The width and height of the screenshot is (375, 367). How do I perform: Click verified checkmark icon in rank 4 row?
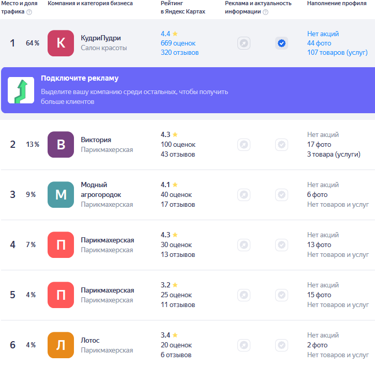[281, 245]
